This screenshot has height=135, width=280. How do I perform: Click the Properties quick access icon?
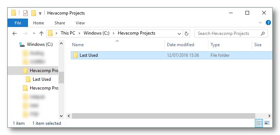click(x=25, y=13)
